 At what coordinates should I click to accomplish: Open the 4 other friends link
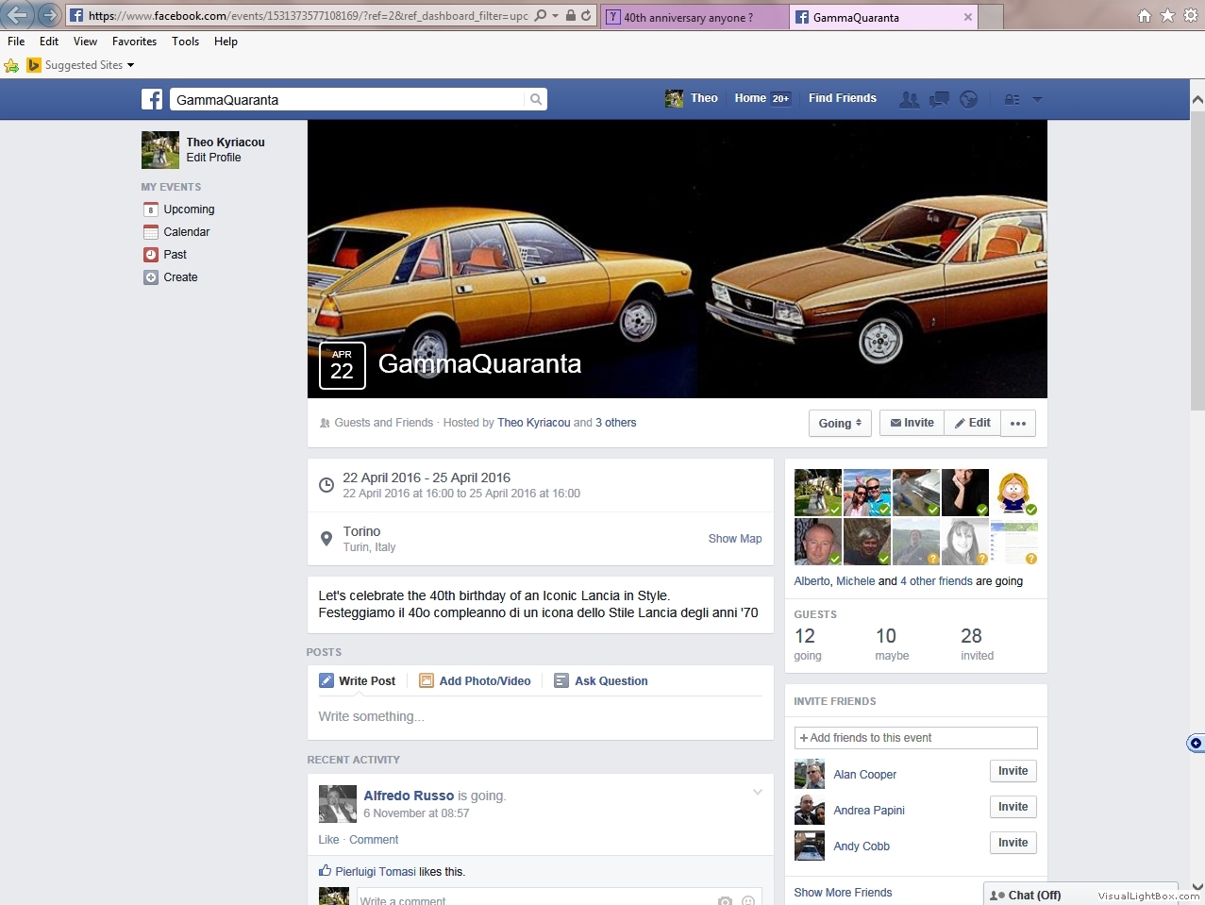click(936, 581)
